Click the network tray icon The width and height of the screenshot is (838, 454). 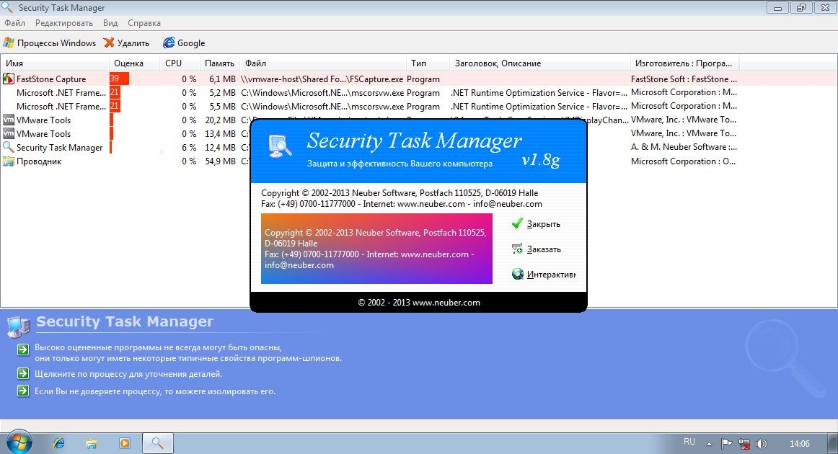(744, 443)
